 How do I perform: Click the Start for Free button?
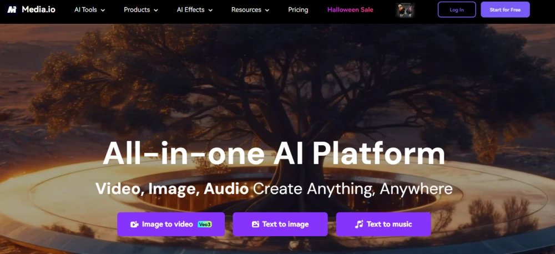click(505, 9)
